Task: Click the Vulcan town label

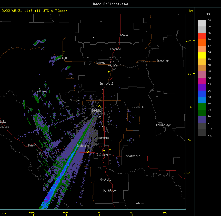Action: pyautogui.click(x=139, y=203)
